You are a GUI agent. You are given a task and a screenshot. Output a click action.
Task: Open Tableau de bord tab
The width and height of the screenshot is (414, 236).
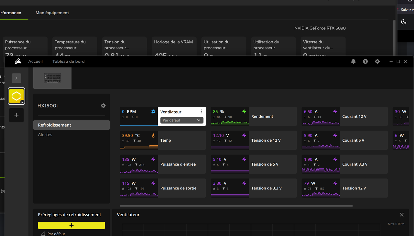click(69, 61)
